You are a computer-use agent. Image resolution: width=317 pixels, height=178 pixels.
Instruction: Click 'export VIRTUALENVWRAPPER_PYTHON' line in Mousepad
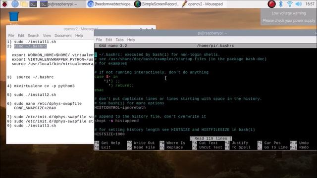tap(53, 59)
